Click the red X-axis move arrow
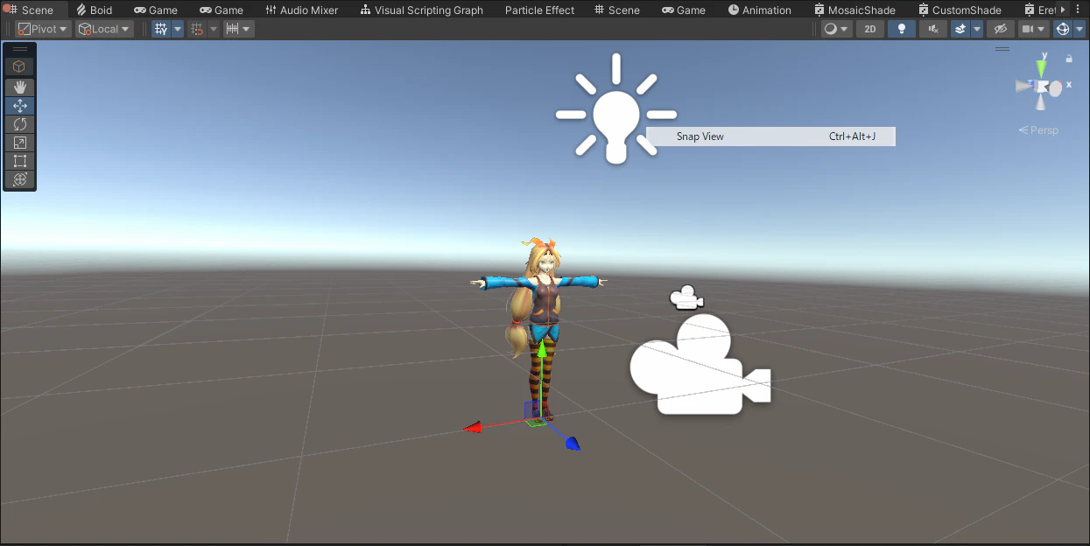 [473, 427]
